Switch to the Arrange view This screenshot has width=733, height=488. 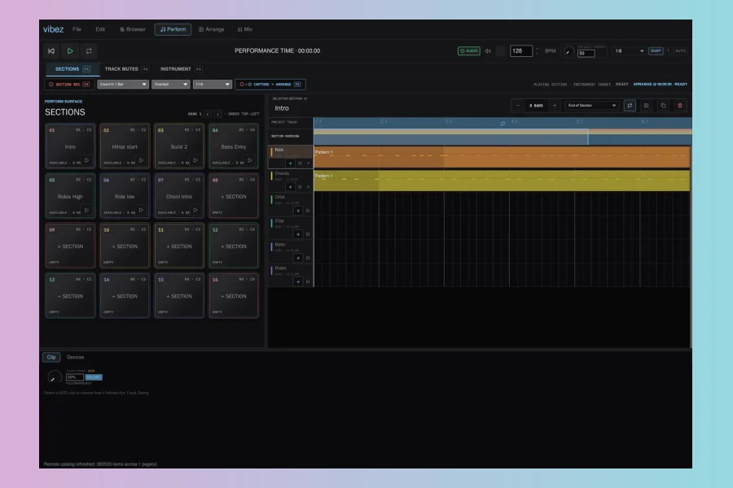[211, 29]
